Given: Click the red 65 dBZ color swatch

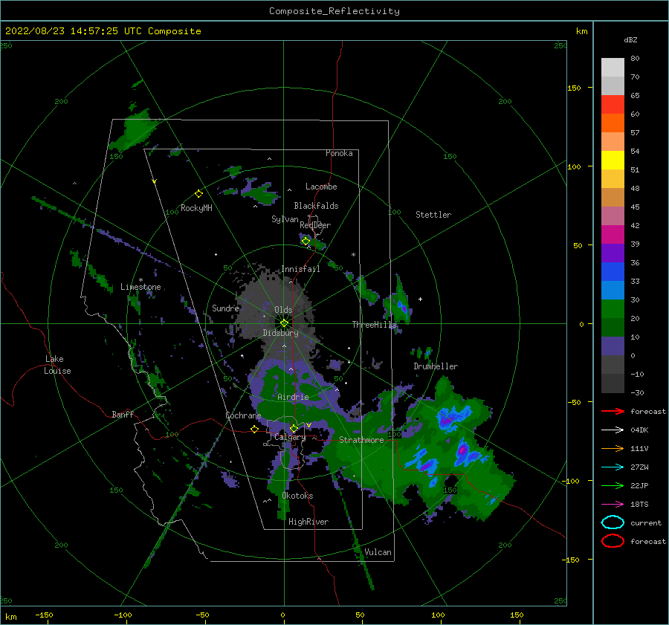Looking at the screenshot, I should pos(613,104).
